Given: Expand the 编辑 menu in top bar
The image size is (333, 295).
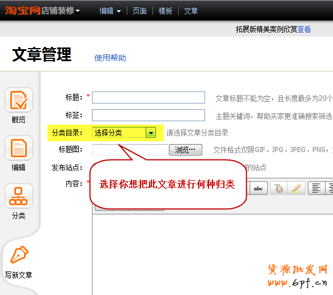Looking at the screenshot, I should 110,11.
